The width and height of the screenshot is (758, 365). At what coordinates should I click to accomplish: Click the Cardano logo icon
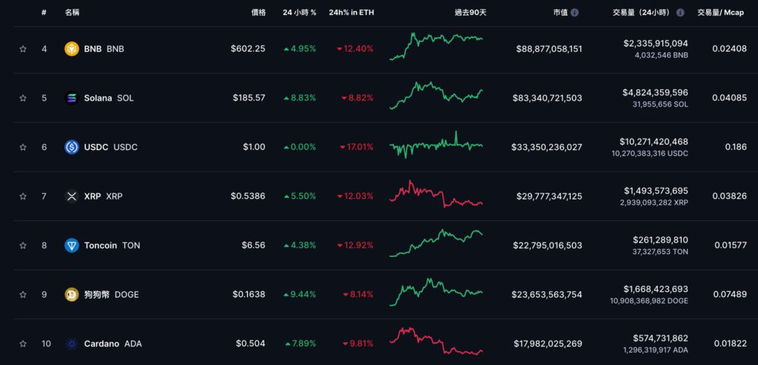(72, 344)
